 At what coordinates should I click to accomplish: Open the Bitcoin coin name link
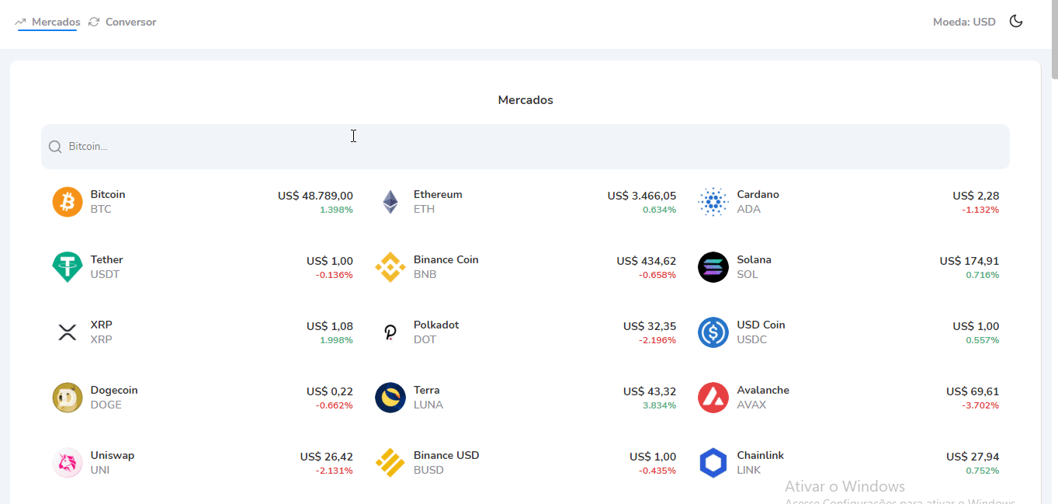pos(108,194)
